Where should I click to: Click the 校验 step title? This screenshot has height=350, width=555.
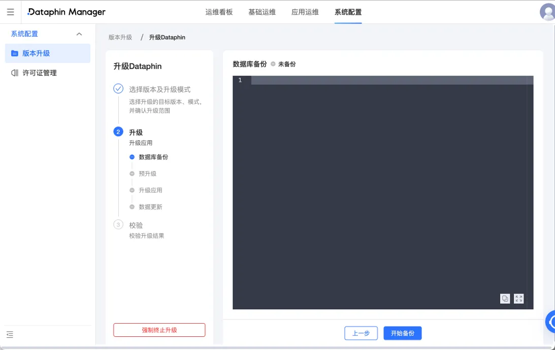pos(136,226)
